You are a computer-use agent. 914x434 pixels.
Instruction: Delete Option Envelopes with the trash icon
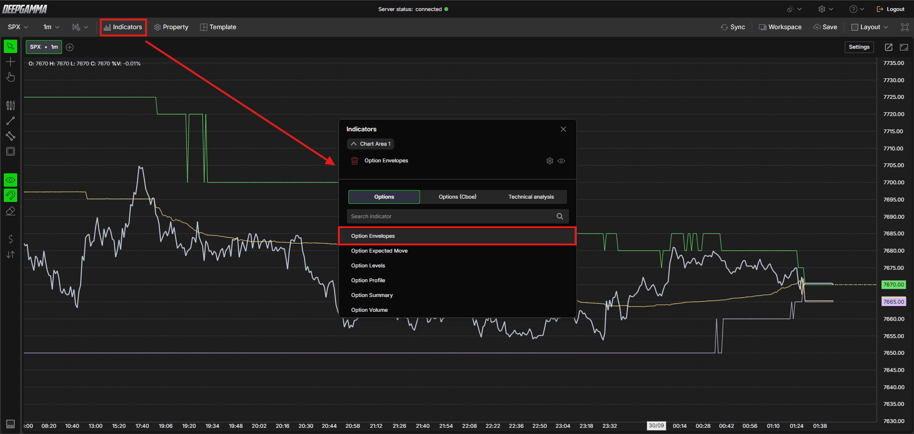[x=355, y=161]
